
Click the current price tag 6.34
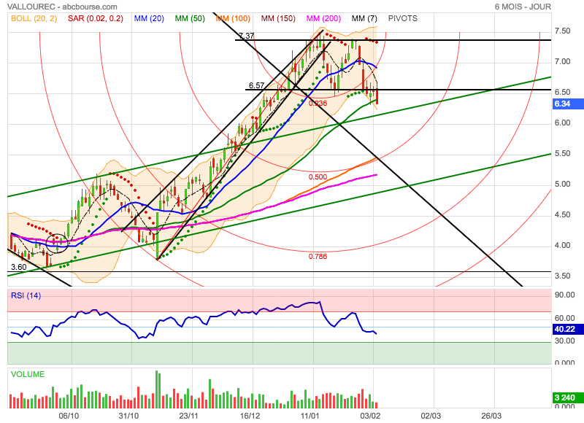[569, 104]
